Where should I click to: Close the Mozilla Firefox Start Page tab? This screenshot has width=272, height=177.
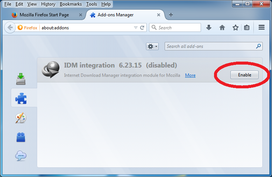(81, 15)
